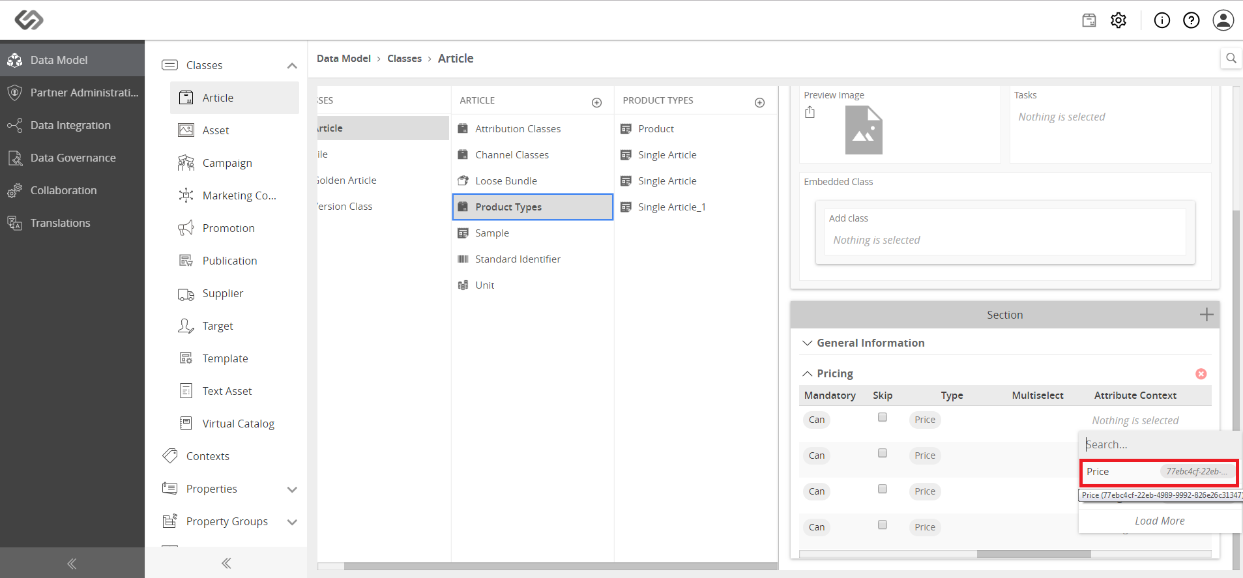Collapse the dark main sidebar
This screenshot has width=1243, height=578.
pos(72,564)
